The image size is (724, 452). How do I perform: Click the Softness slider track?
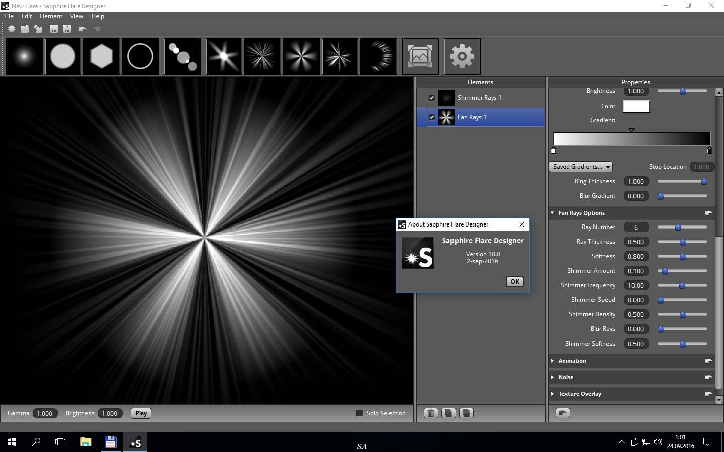pos(682,256)
